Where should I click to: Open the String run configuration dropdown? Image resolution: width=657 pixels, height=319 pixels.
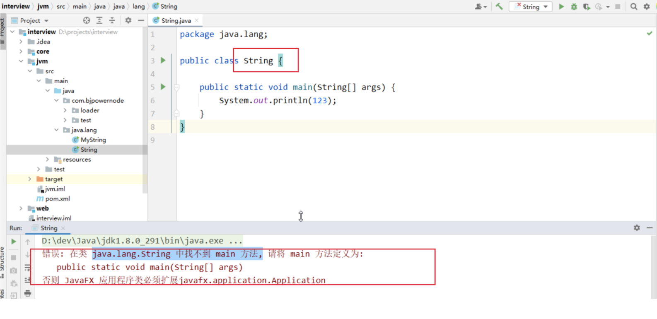tap(531, 7)
